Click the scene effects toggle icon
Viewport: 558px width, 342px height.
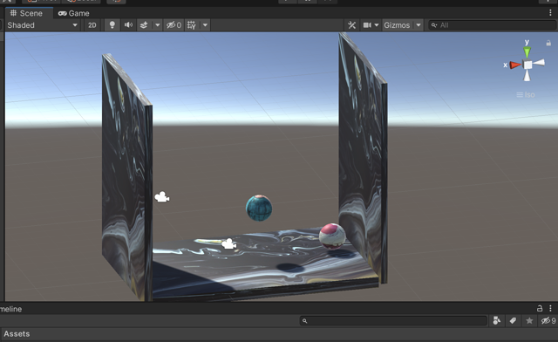(x=144, y=25)
